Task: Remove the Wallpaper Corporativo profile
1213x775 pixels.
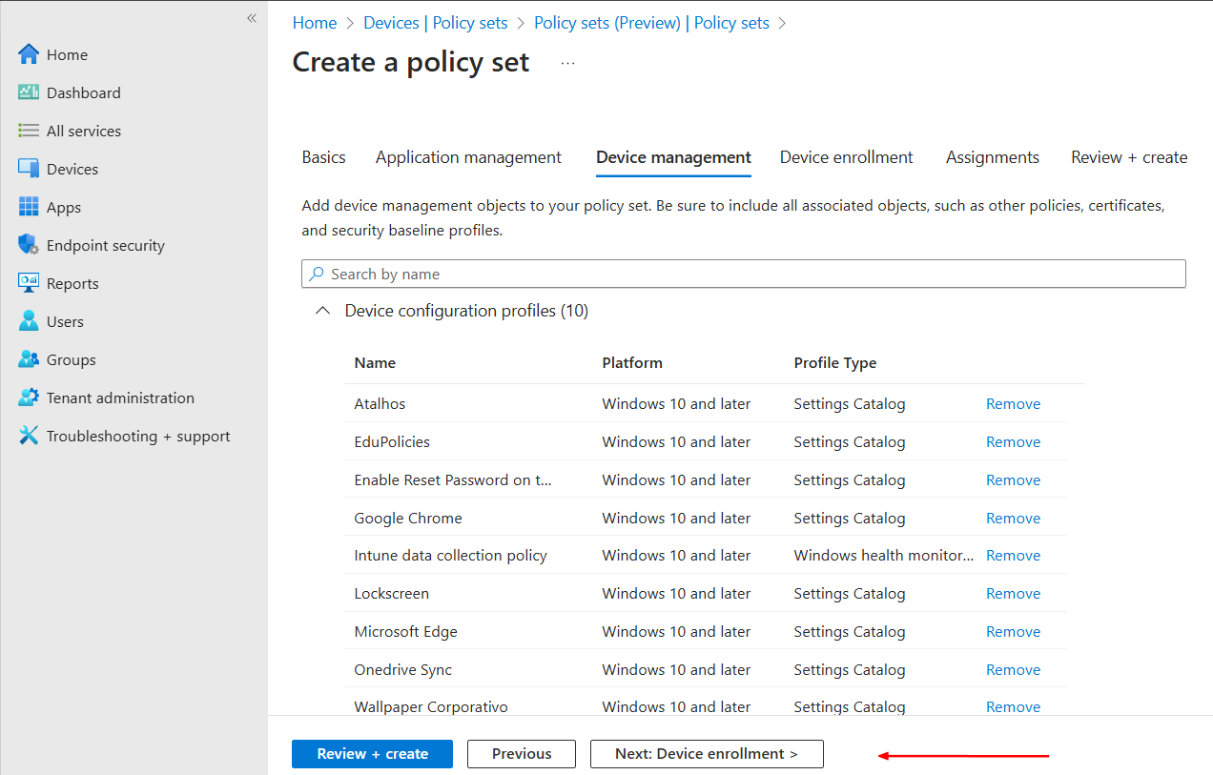Action: [x=1013, y=707]
